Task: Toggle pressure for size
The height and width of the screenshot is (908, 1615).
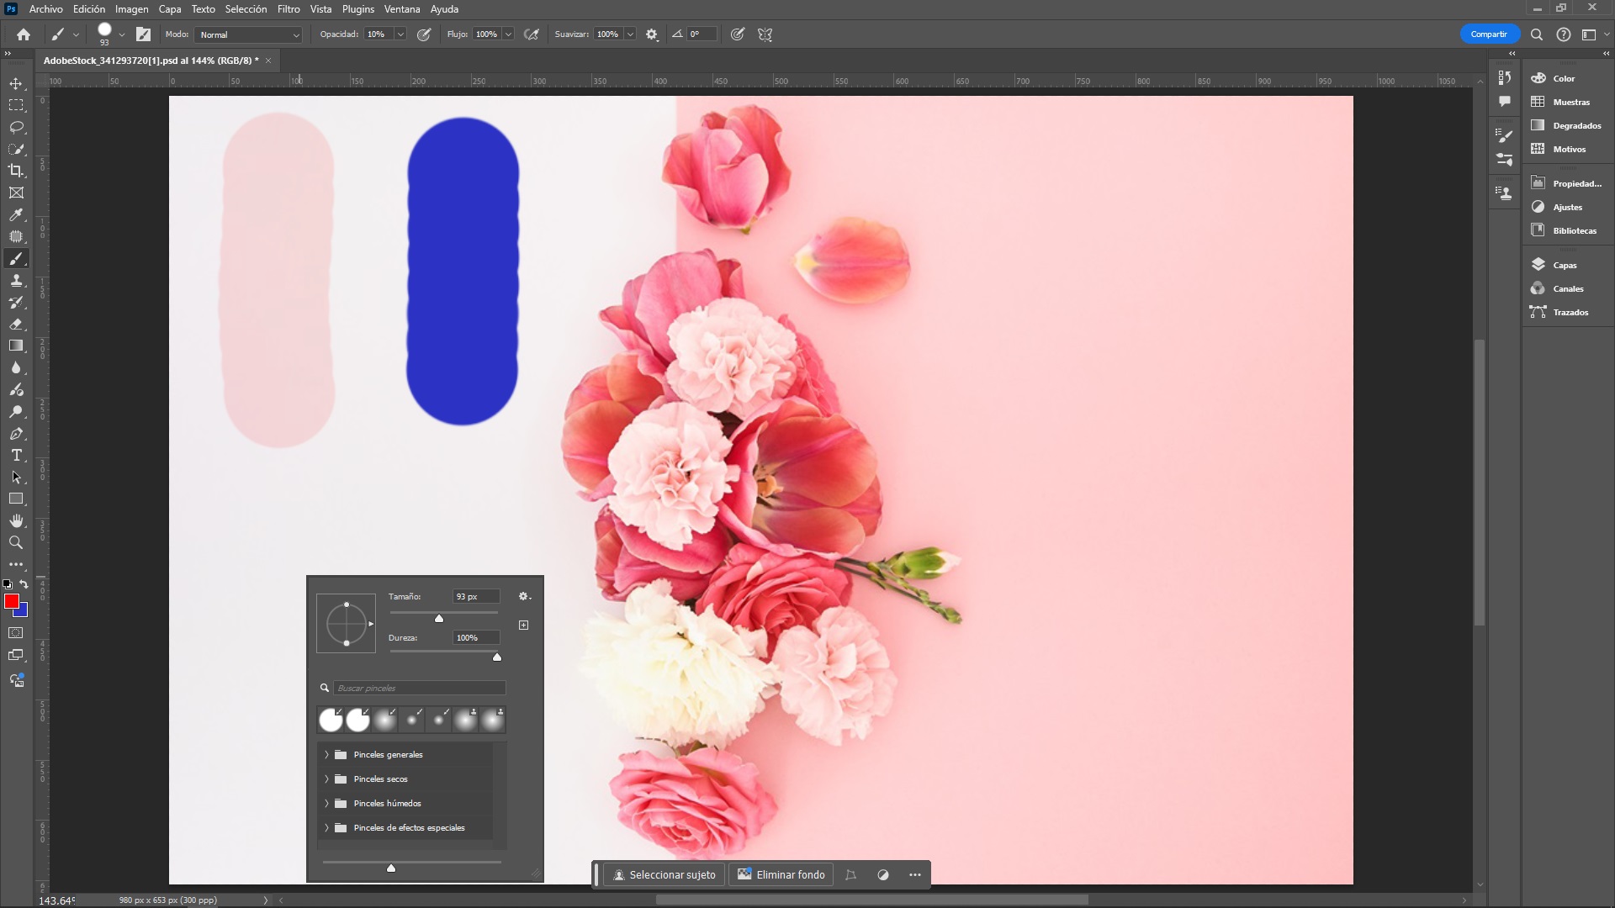Action: pyautogui.click(x=738, y=34)
